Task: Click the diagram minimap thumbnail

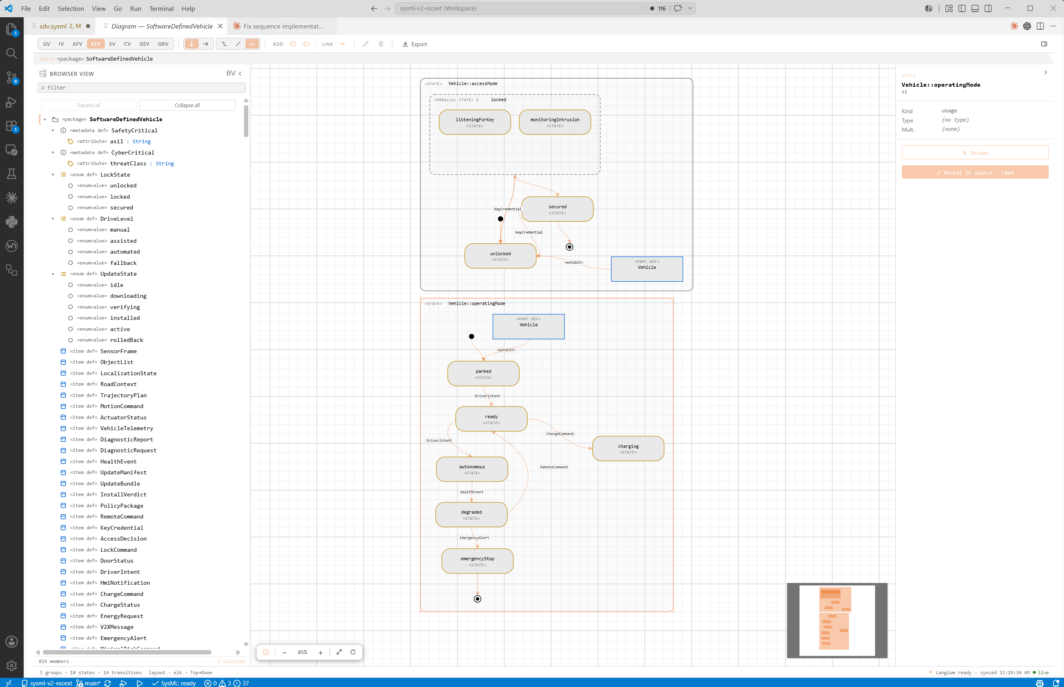Action: point(837,620)
